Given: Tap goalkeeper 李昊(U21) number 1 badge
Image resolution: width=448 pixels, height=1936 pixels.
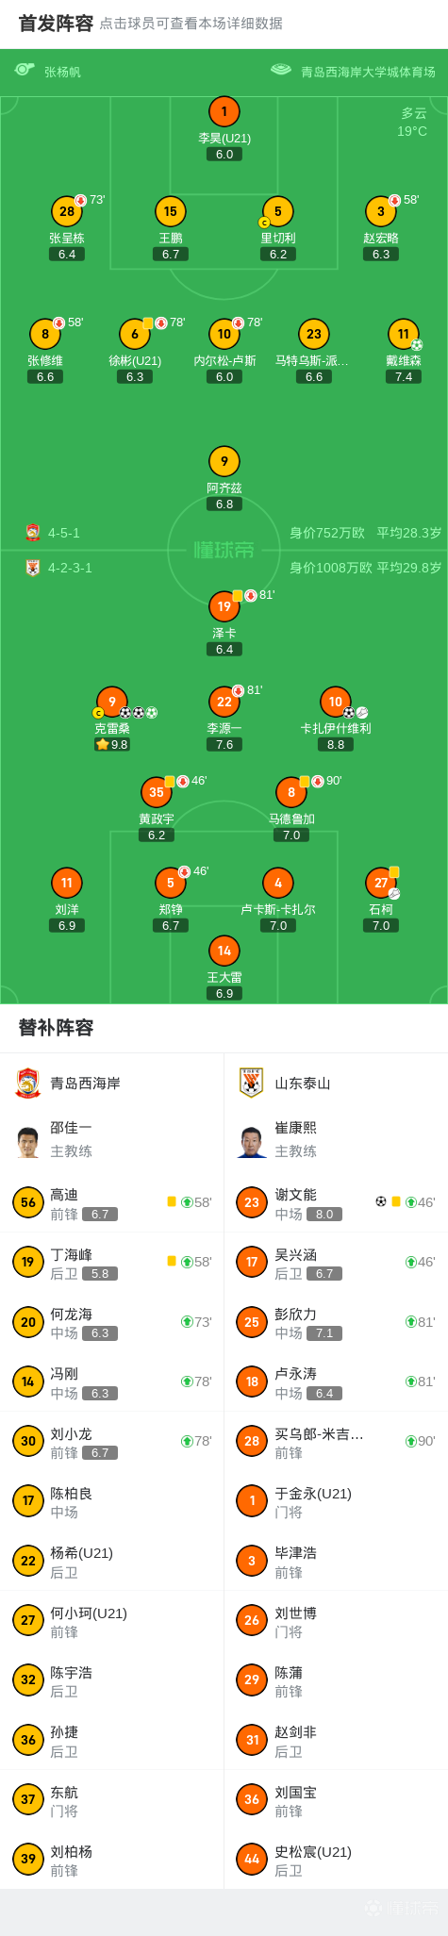Looking at the screenshot, I should pyautogui.click(x=224, y=112).
